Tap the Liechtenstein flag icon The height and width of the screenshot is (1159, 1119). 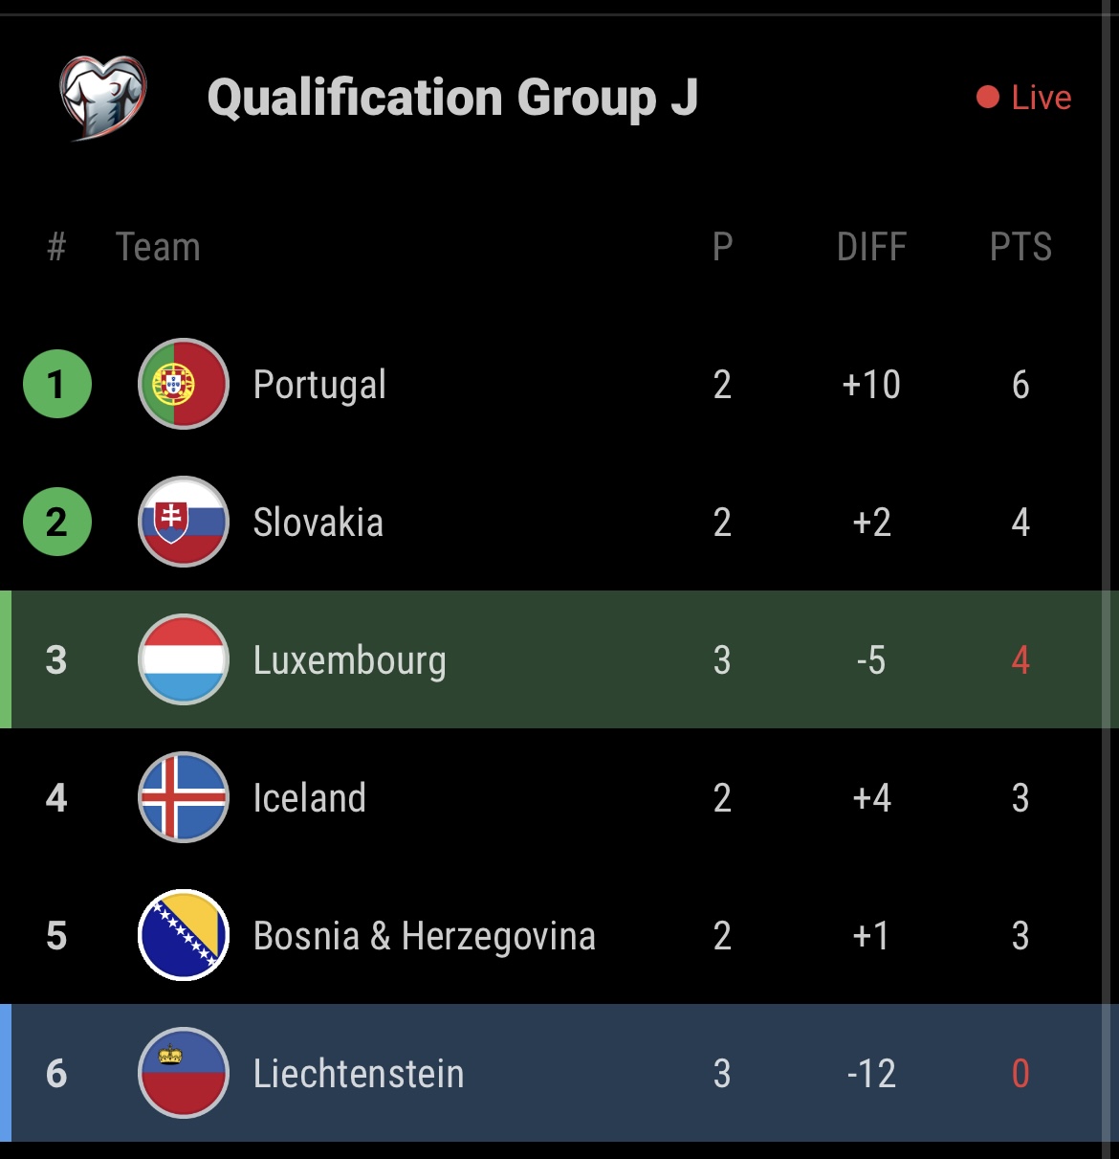coord(184,1073)
